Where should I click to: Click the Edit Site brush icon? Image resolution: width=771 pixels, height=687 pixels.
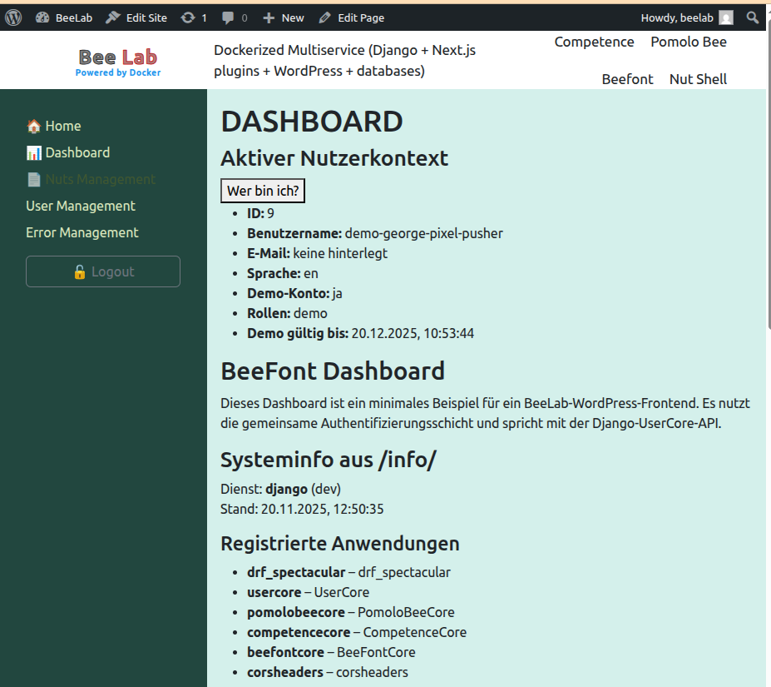(x=113, y=17)
